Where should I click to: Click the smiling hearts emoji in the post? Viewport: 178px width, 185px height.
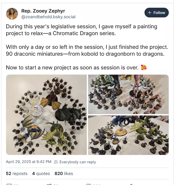click(144, 68)
